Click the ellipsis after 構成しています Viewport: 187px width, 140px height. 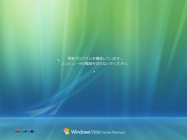122,59
